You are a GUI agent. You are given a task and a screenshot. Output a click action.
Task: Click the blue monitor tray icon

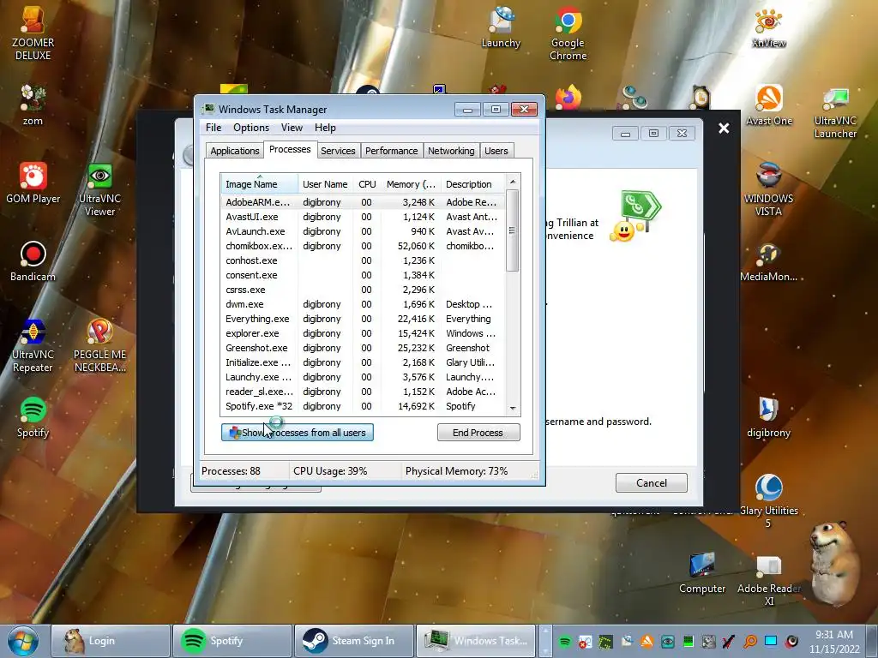click(x=771, y=641)
